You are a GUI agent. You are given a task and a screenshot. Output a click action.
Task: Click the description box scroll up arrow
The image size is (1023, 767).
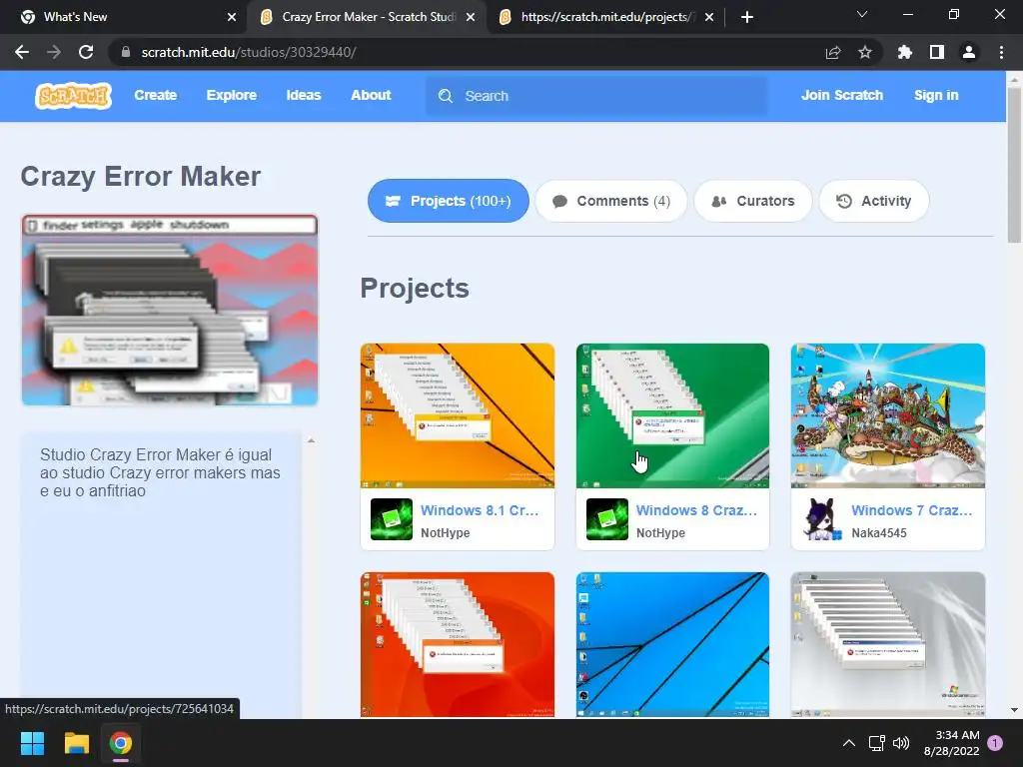312,440
